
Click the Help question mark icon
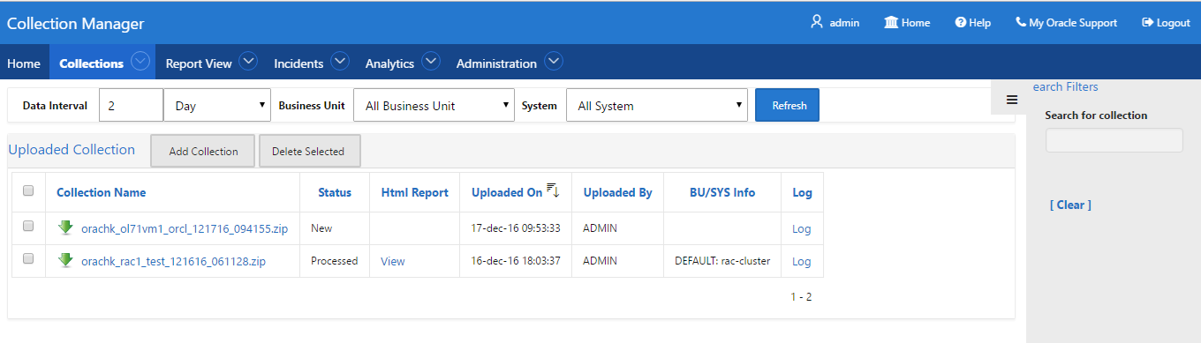tap(961, 23)
